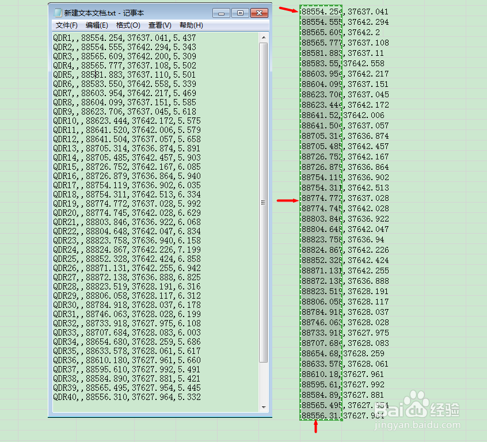487x442 pixels.
Task: Click the QDR36 line in Notepad
Action: [x=127, y=360]
